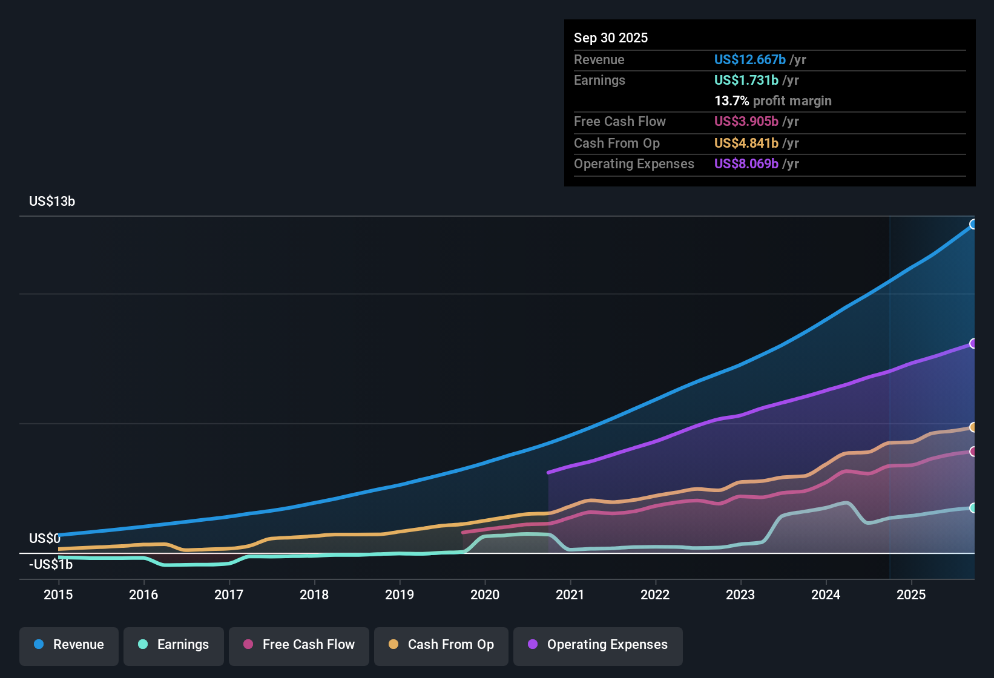This screenshot has width=994, height=678.
Task: Open the Earnings legend entry options
Action: pos(174,645)
